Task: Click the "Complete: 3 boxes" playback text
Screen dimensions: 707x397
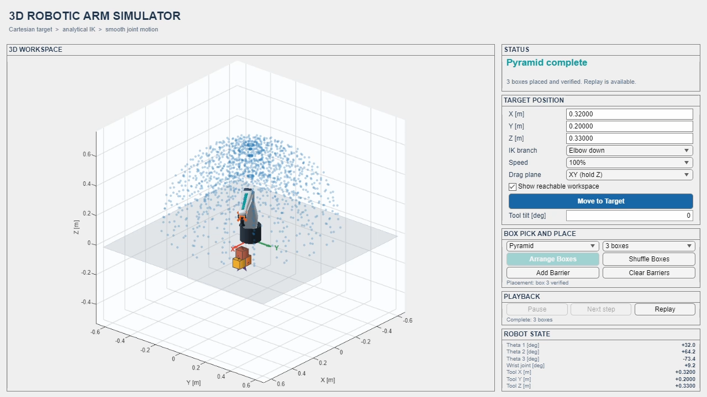Action: coord(529,320)
